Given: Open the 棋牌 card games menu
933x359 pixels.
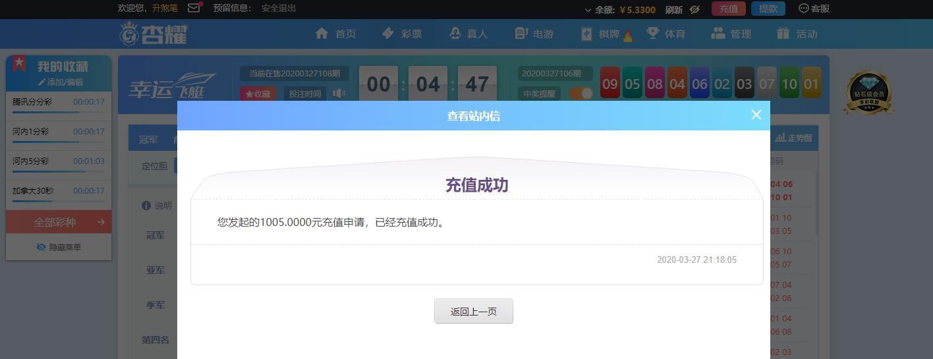Looking at the screenshot, I should tap(607, 34).
